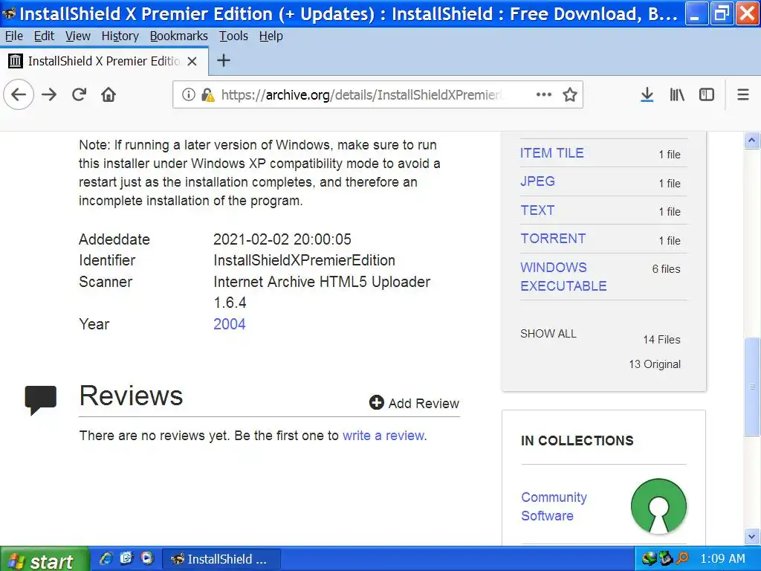Close the InstallShield X Premier tab

pos(192,61)
